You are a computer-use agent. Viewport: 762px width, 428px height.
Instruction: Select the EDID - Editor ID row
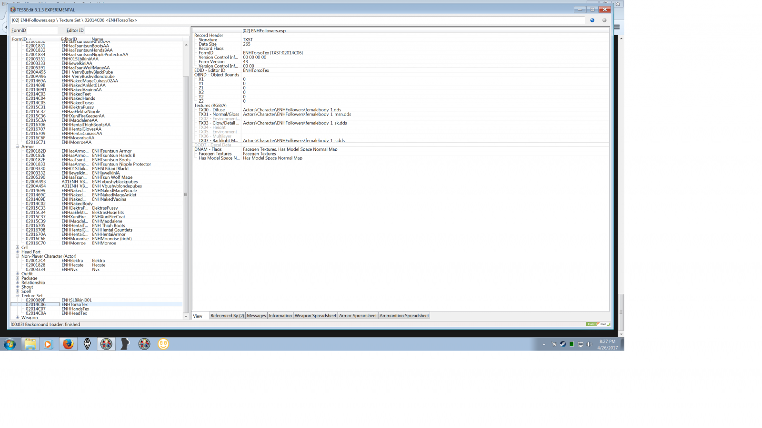click(401, 70)
